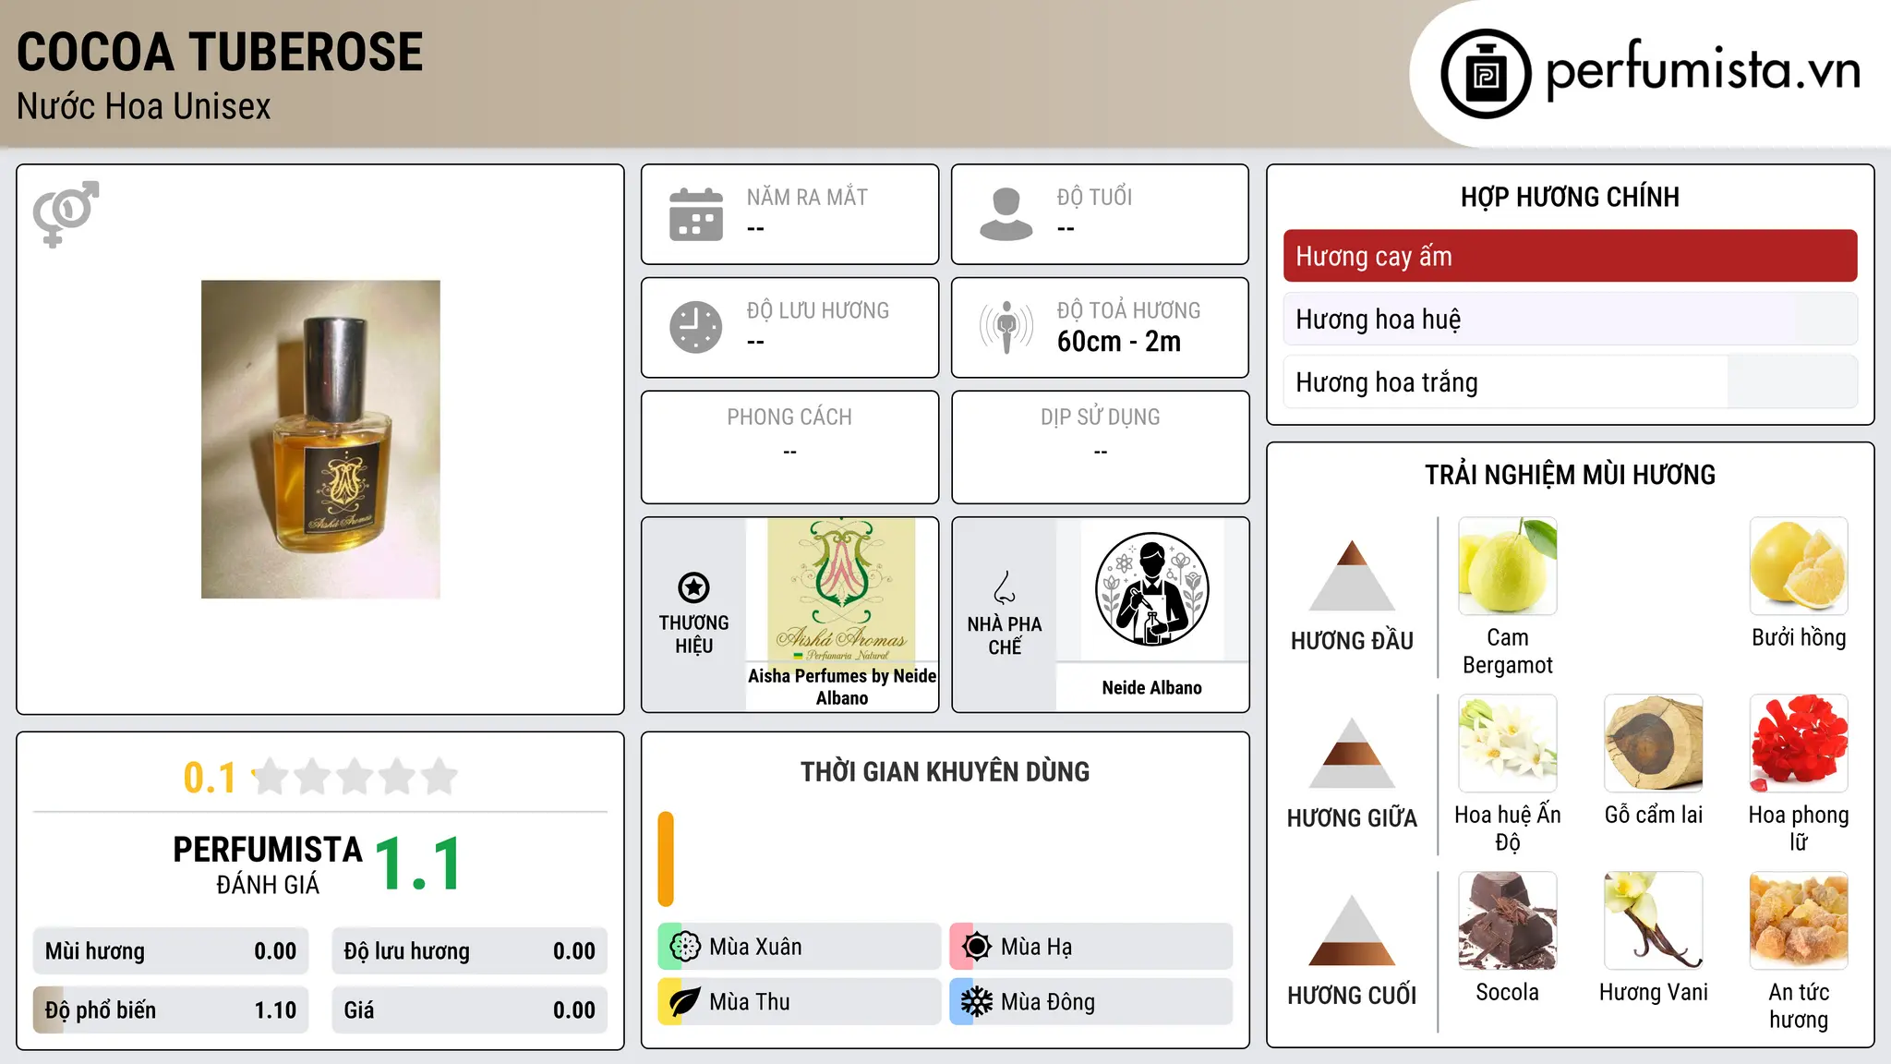Select the An tức hương note image
The height and width of the screenshot is (1064, 1891).
pyautogui.click(x=1799, y=921)
